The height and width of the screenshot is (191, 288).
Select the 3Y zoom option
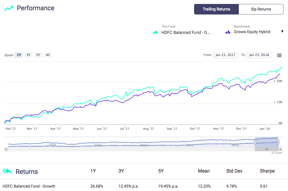click(x=28, y=55)
